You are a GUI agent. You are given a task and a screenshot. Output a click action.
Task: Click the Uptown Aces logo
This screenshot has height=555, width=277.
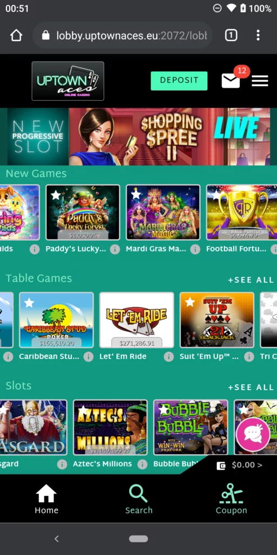[68, 81]
